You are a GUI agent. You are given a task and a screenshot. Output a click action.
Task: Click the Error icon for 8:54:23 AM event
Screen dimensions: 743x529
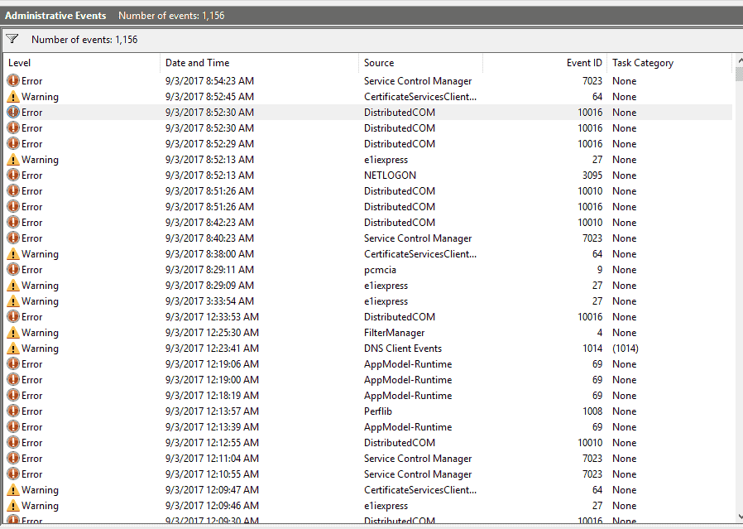13,80
